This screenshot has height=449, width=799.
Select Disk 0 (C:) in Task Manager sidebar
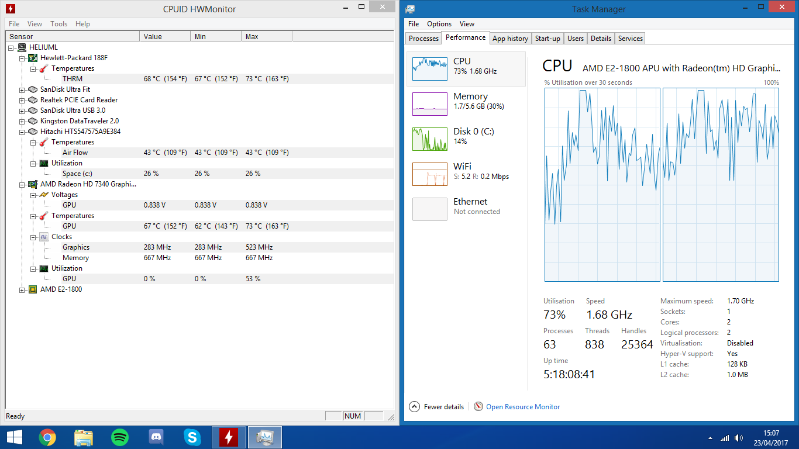[466, 139]
